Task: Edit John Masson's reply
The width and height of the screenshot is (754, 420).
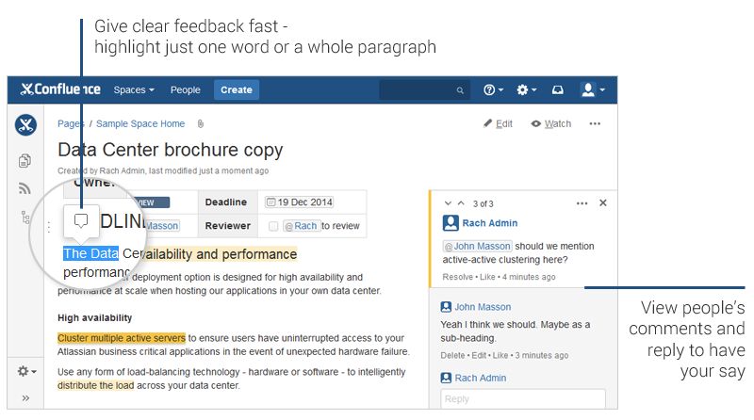Action: [479, 355]
